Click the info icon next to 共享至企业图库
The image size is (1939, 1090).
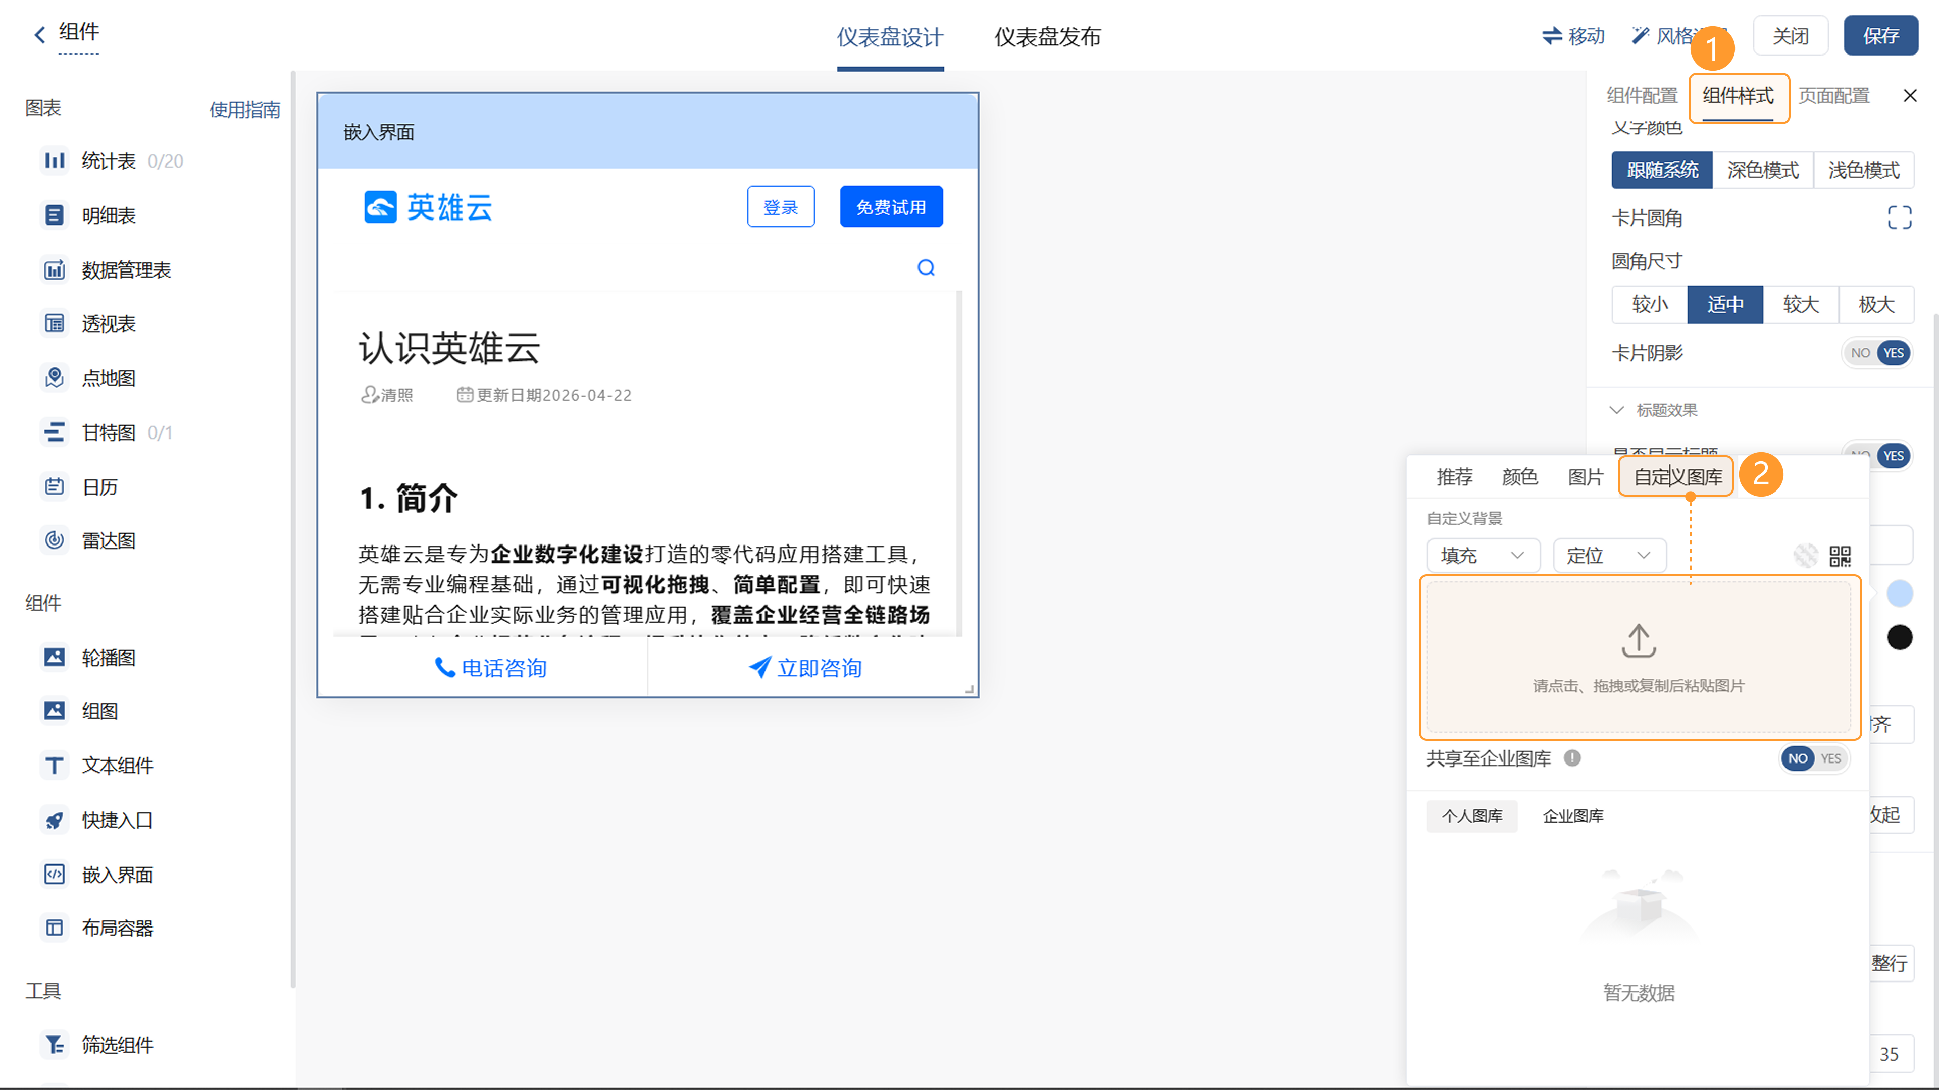pyautogui.click(x=1572, y=758)
